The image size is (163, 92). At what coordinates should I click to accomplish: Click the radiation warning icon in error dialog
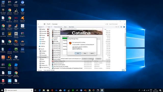coord(70,43)
